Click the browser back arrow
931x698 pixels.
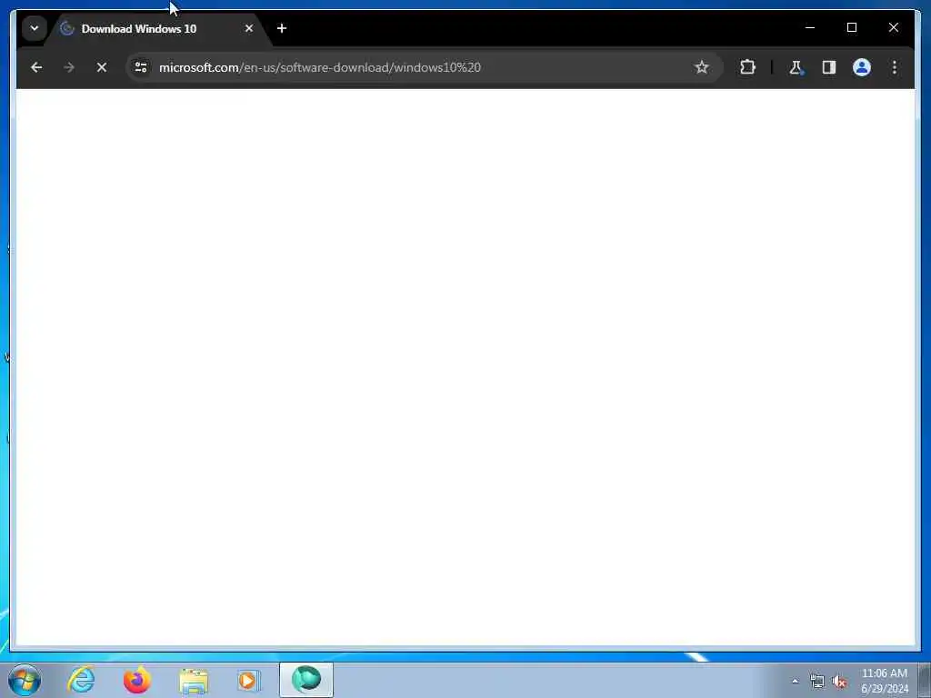pos(36,67)
